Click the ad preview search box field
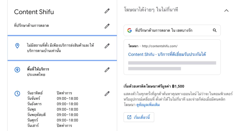This screenshot has width=244, height=131. (x=172, y=30)
